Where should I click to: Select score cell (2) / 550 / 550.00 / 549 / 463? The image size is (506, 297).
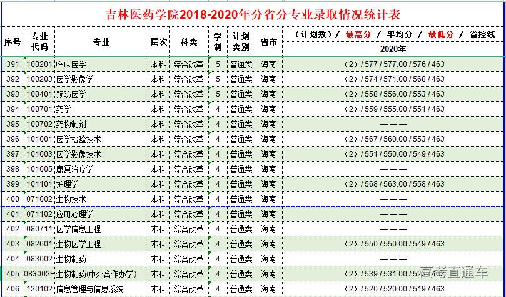coord(393,243)
